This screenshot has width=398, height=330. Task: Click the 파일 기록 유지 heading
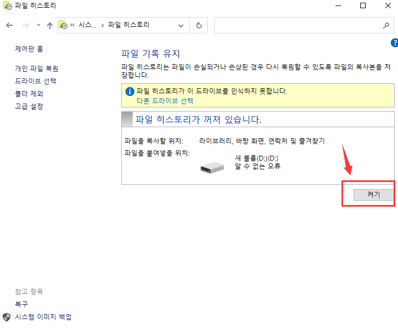(151, 54)
